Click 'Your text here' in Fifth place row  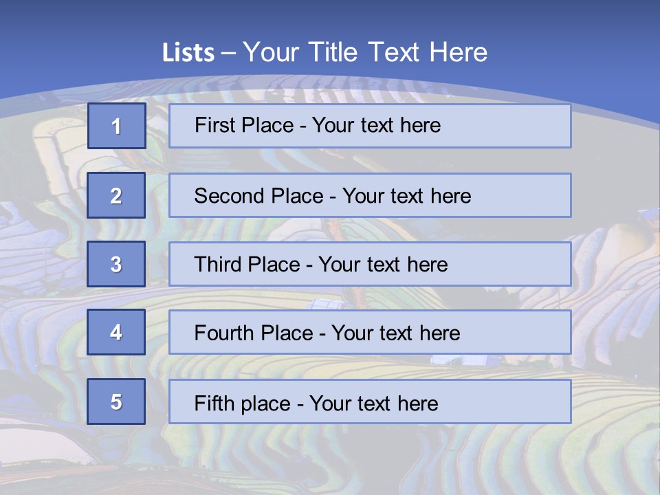[x=374, y=404]
